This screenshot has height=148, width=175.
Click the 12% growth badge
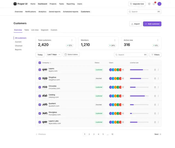click(x=69, y=46)
